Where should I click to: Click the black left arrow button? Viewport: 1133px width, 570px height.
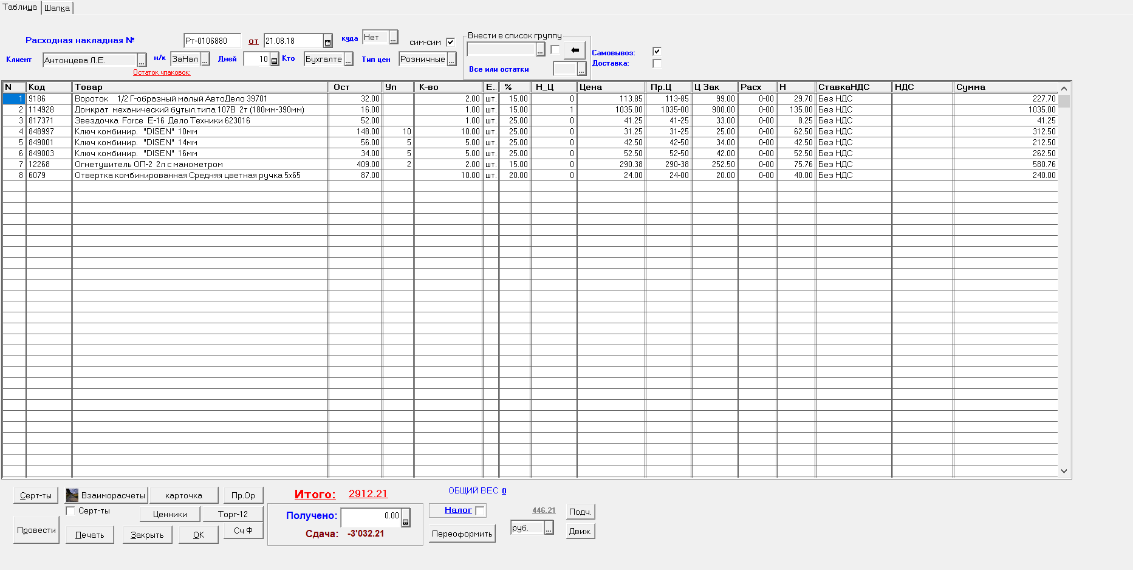(x=575, y=50)
